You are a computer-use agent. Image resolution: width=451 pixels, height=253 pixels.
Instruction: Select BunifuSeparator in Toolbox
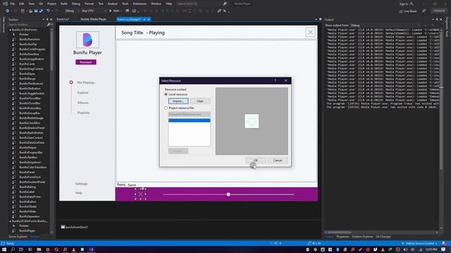(30, 216)
